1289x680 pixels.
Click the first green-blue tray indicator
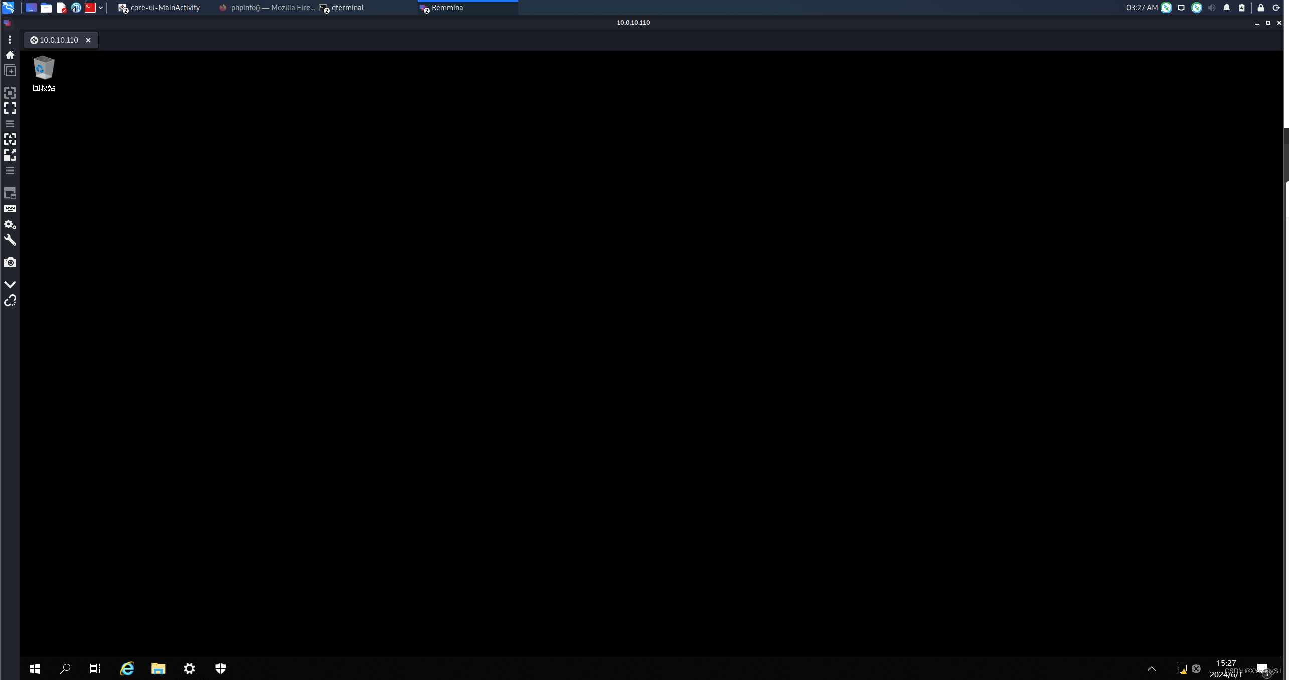[1166, 8]
